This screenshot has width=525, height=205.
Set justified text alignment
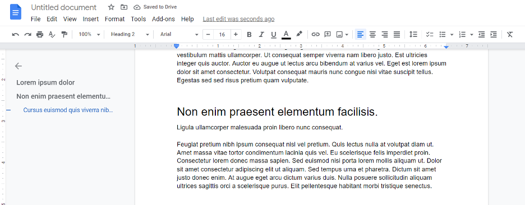coord(397,34)
